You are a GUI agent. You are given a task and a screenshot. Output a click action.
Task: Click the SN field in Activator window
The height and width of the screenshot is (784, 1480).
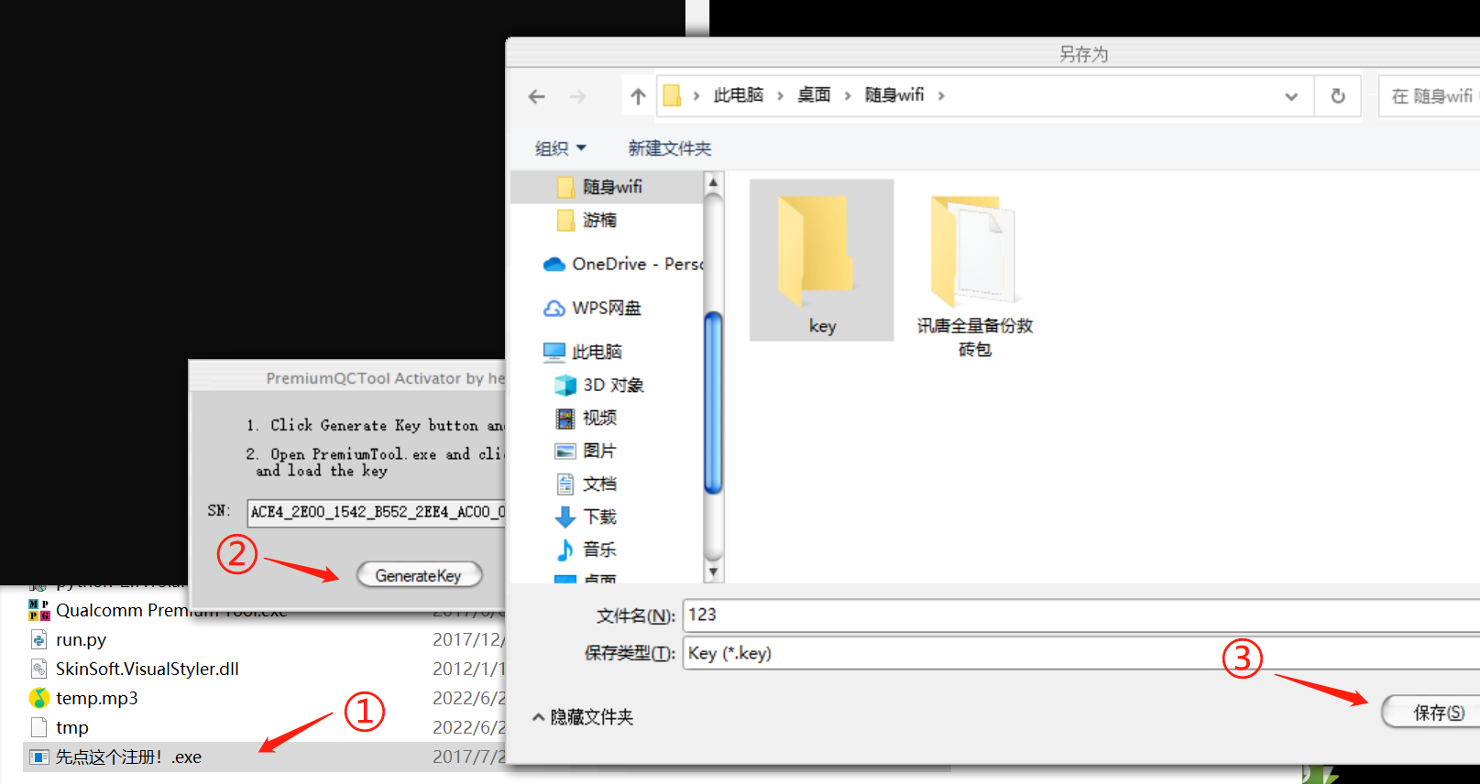tap(377, 512)
